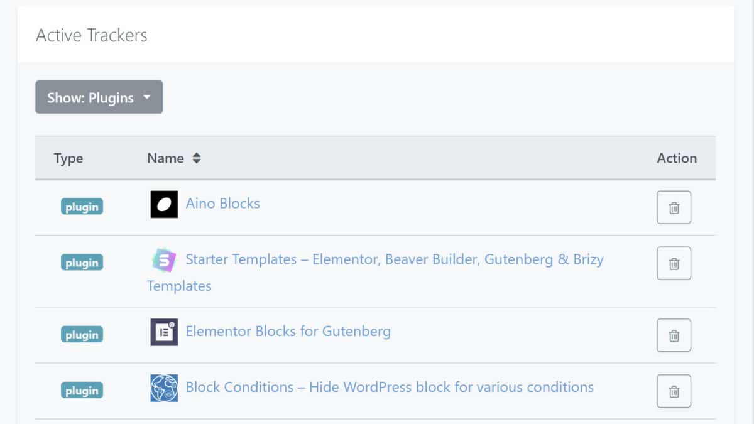754x424 pixels.
Task: Click the plugin badge for Elementor Blocks row
Action: click(82, 334)
